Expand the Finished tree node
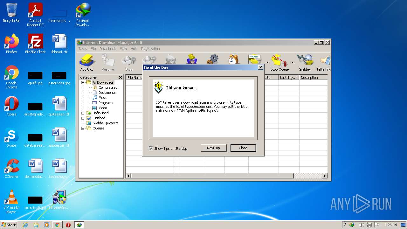This screenshot has width=407, height=229. coord(83,118)
